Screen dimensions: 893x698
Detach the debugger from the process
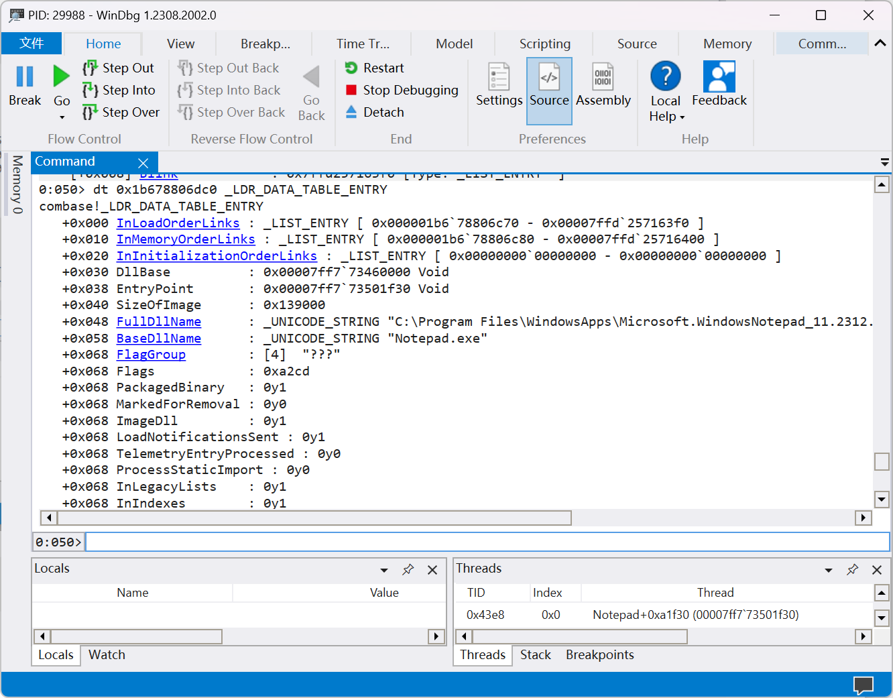tap(375, 112)
